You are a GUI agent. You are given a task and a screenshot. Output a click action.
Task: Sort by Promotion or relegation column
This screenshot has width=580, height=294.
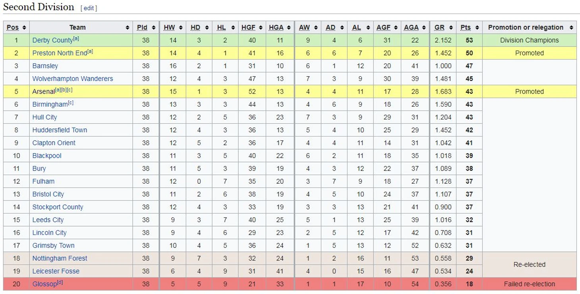(x=530, y=27)
